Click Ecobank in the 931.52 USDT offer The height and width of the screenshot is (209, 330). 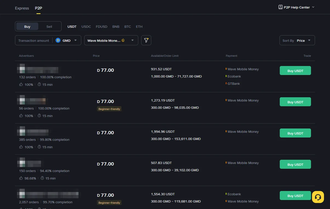pyautogui.click(x=234, y=76)
